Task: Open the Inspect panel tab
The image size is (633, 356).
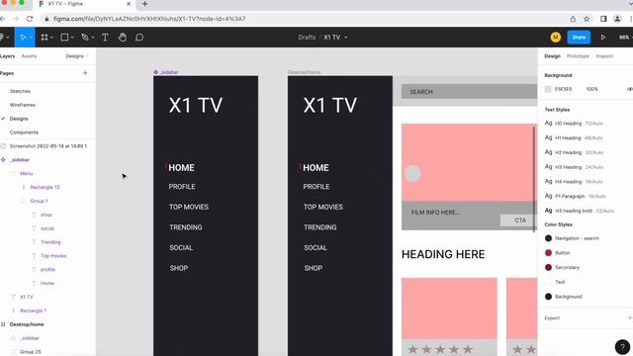Action: tap(604, 56)
